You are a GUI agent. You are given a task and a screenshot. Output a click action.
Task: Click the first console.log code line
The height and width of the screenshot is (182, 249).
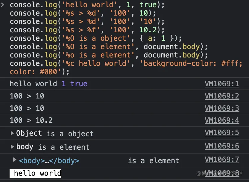coord(87,5)
